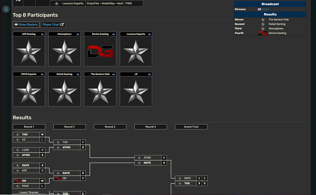The width and height of the screenshot is (316, 195).
Task: Click DG logo icon beside Fourth place
Action: pyautogui.click(x=263, y=33)
